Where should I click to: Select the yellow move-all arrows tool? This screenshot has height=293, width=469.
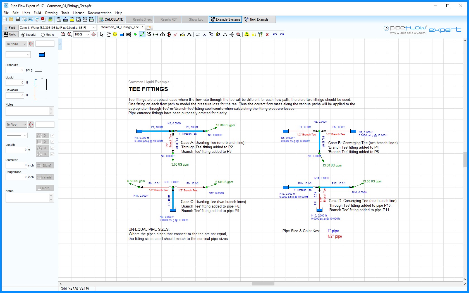coord(115,34)
